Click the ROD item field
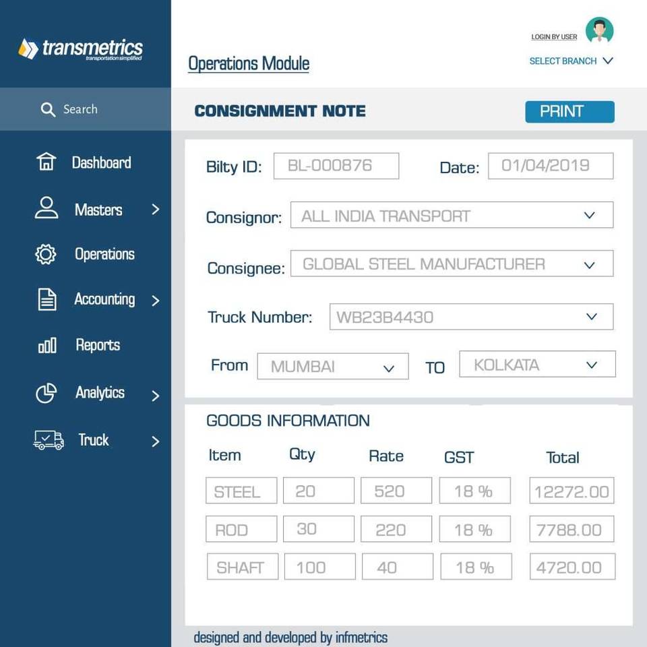This screenshot has height=647, width=647. (x=241, y=528)
